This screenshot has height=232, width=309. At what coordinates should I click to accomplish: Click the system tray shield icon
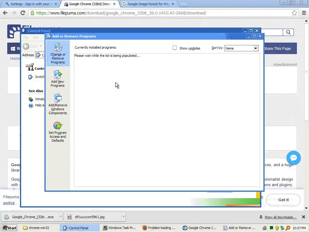point(277,228)
